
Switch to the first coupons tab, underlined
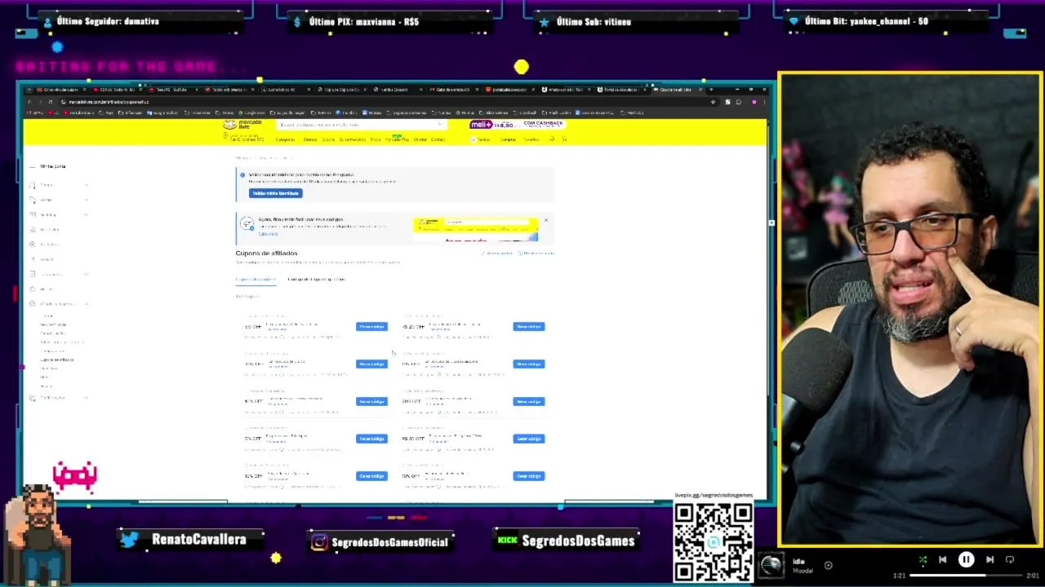[x=256, y=280]
